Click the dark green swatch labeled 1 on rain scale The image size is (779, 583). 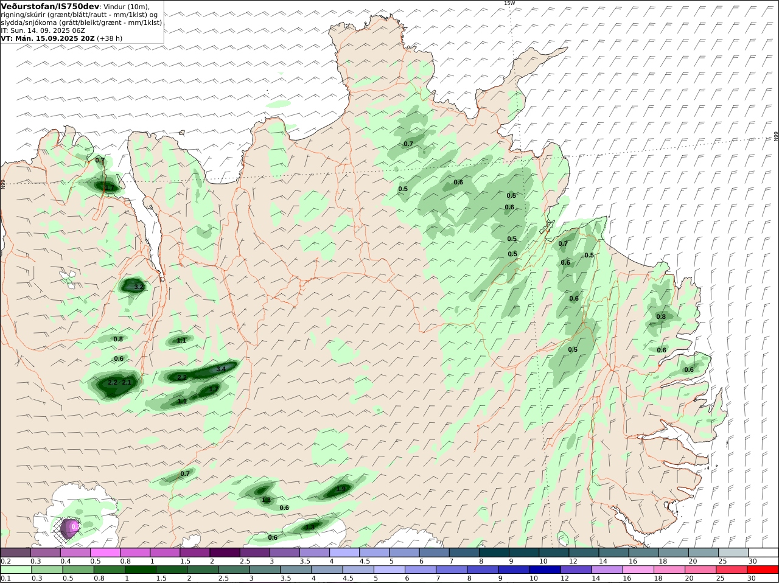coord(141,570)
